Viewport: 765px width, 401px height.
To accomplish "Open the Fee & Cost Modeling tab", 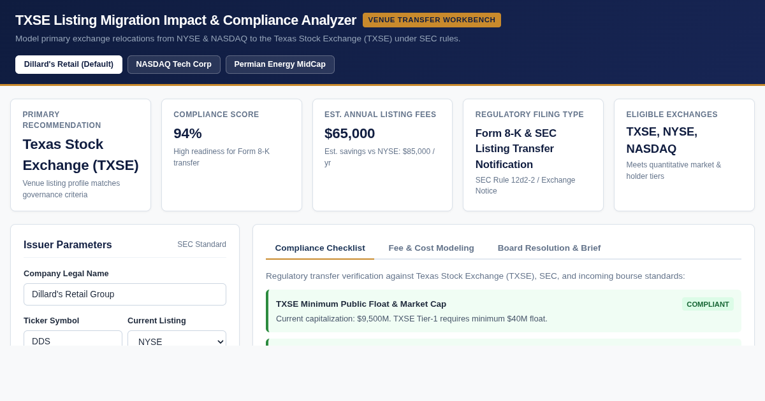I will [x=432, y=248].
